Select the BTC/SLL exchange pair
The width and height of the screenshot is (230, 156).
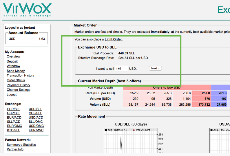point(13,130)
